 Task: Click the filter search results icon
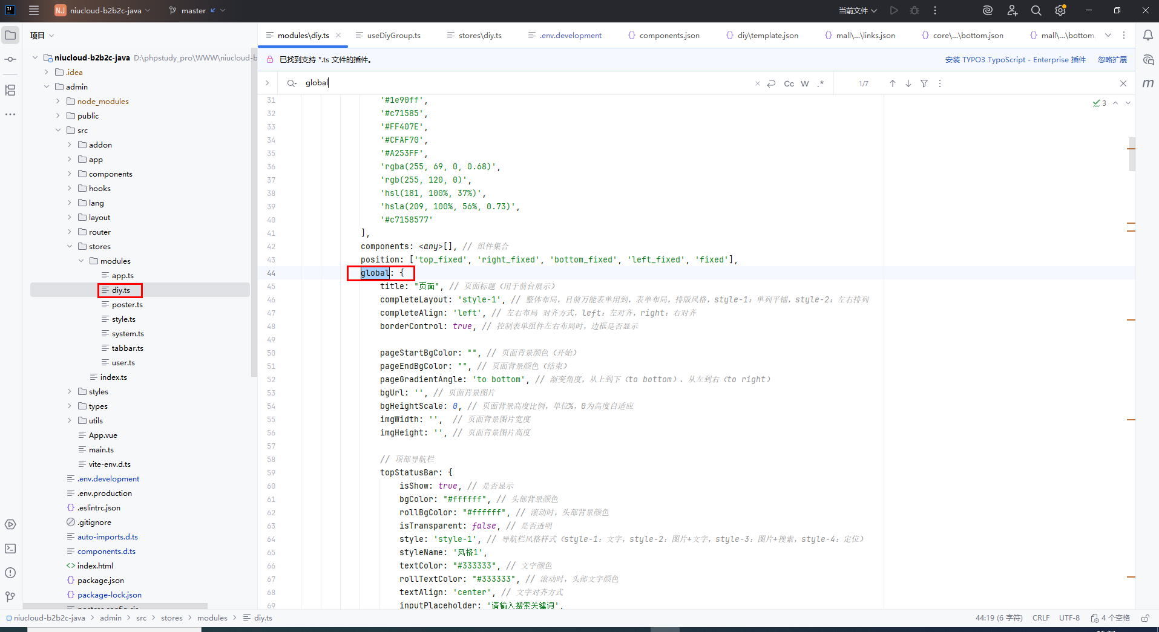[x=924, y=83]
